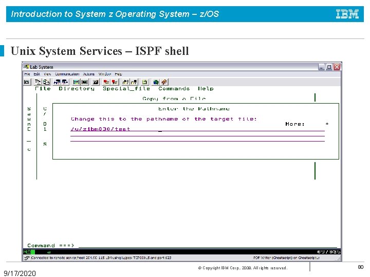Click the Command ===> input field
The height and width of the screenshot is (277, 370).
(x=209, y=245)
